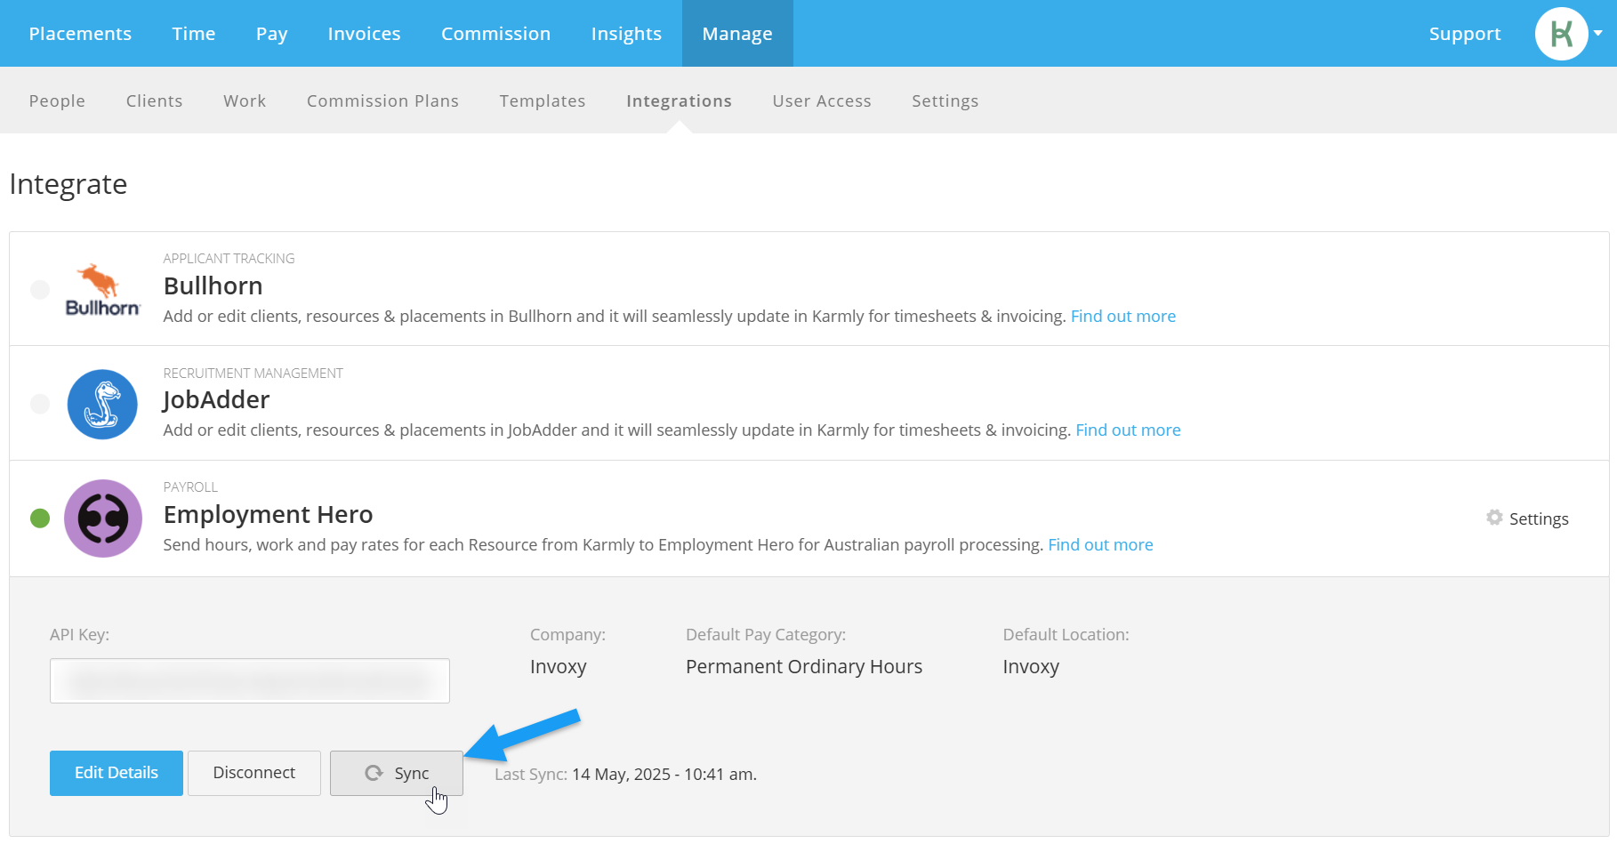The image size is (1617, 844).
Task: Click the gear icon next to Settings
Action: (1494, 518)
